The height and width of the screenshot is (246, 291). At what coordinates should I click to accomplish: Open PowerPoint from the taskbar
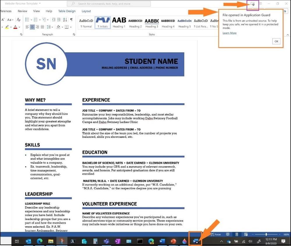pos(173,241)
